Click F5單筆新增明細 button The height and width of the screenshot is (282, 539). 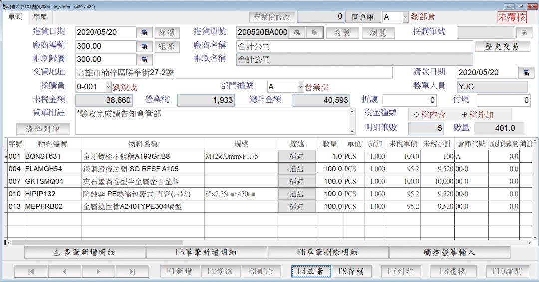pyautogui.click(x=206, y=252)
